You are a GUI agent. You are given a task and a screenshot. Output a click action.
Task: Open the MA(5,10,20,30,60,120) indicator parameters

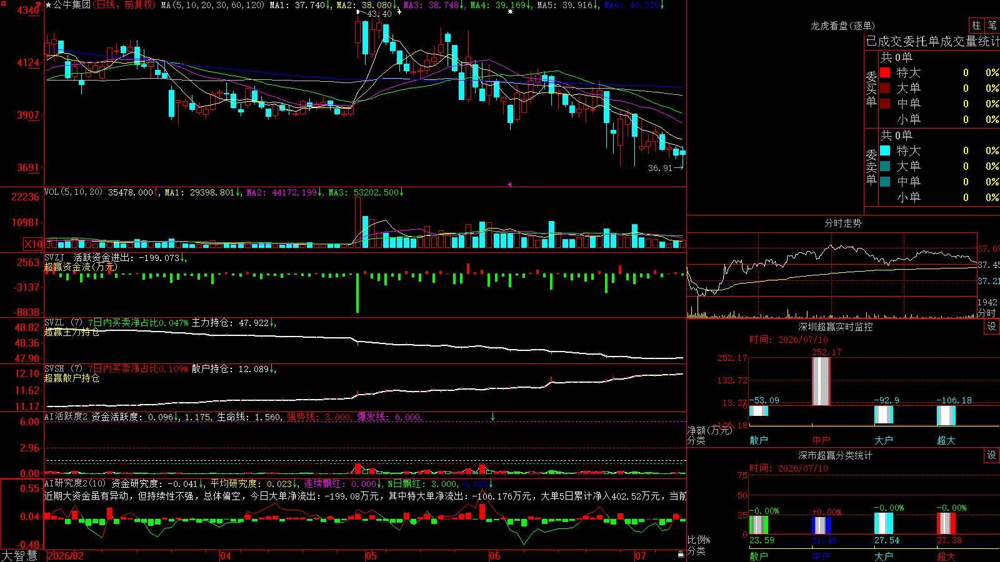[212, 5]
